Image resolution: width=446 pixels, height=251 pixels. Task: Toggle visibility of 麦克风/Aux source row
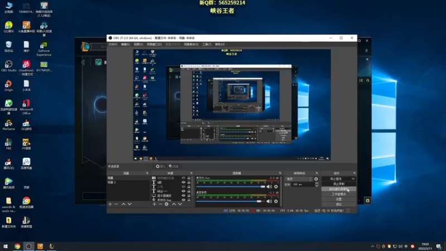[183, 200]
